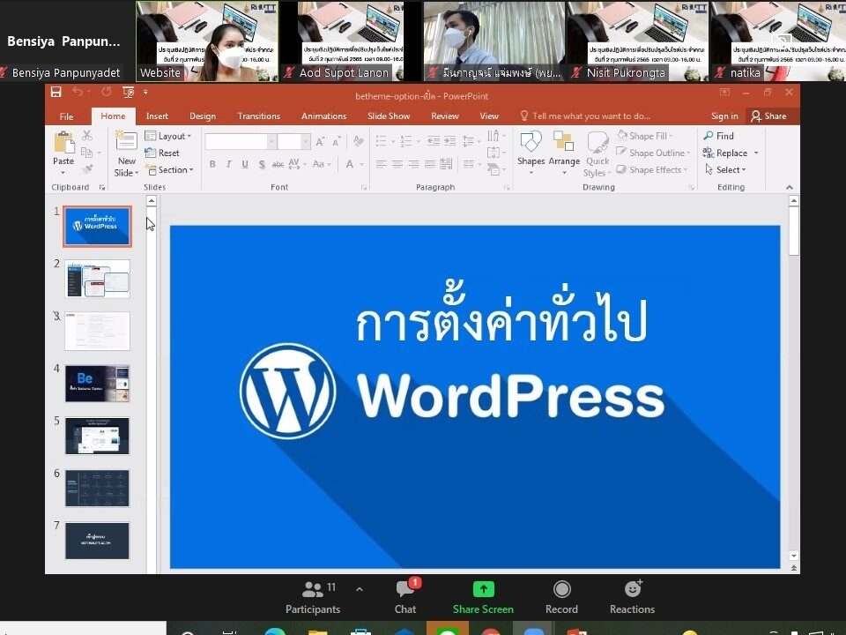Increase the list indent level

(450, 141)
